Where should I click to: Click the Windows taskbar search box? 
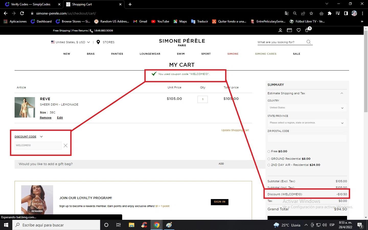point(56,225)
